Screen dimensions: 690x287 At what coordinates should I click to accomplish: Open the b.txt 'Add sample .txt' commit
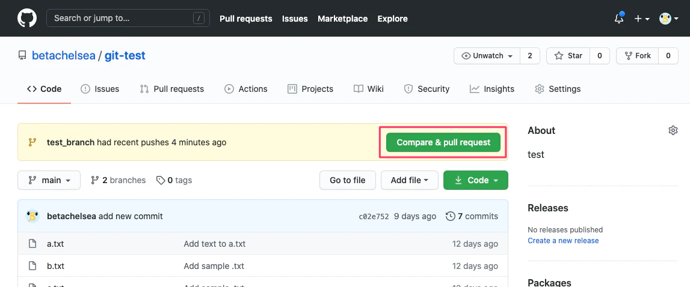[x=214, y=266]
